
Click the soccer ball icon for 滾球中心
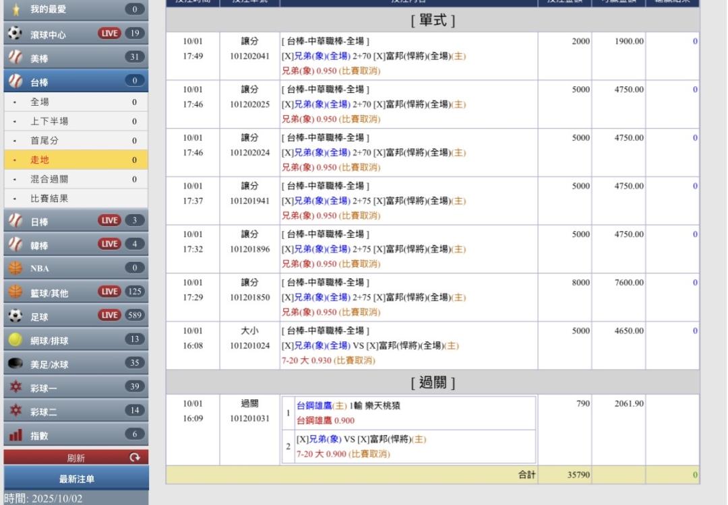[x=16, y=34]
